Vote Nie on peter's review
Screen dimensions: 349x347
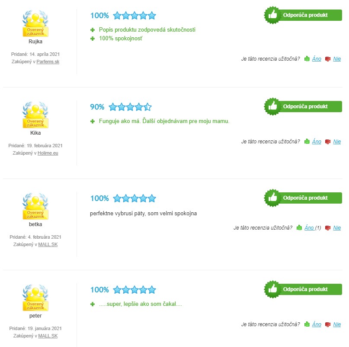(x=337, y=324)
